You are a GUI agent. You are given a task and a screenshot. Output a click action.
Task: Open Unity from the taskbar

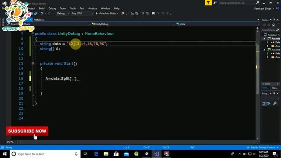[147, 154]
